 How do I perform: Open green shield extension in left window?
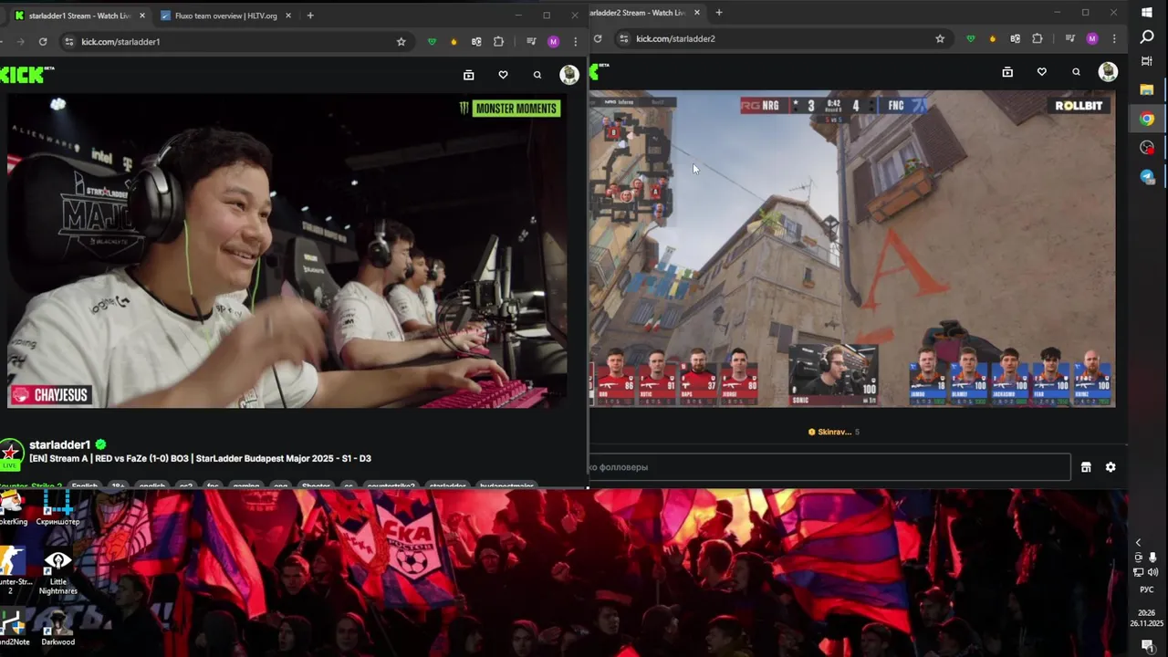coord(433,41)
